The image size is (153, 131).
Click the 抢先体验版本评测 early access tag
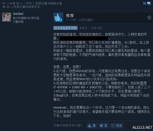point(65,28)
